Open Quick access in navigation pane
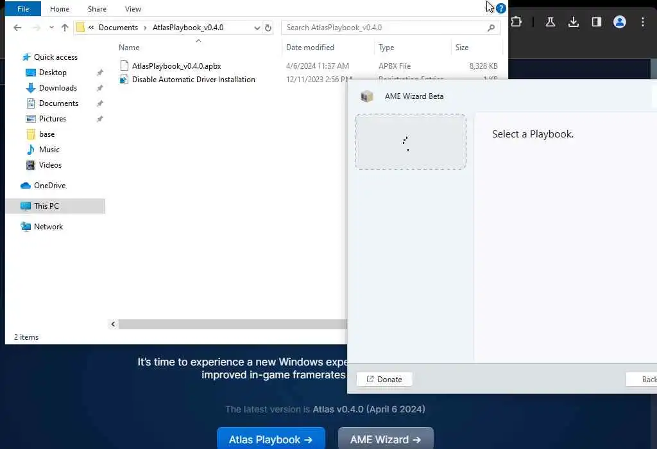 (55, 57)
